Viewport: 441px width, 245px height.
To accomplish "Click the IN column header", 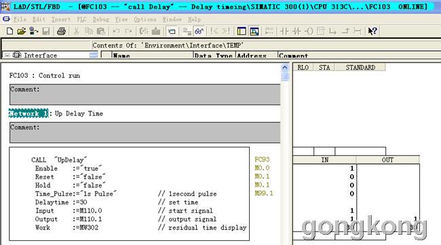I will tap(324, 159).
